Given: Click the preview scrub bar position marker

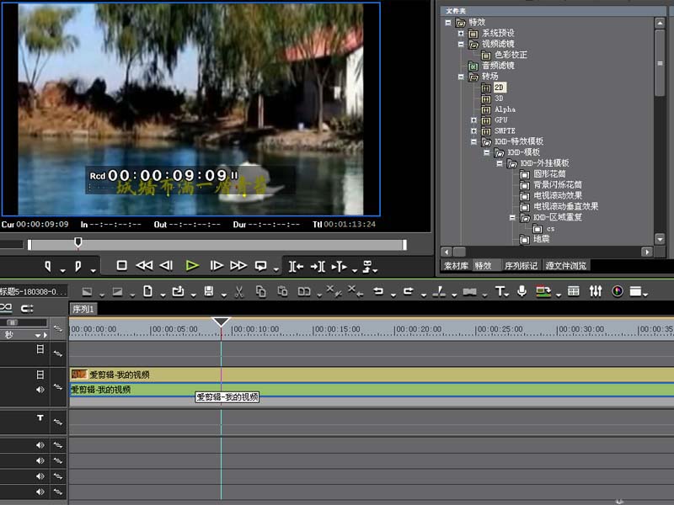Looking at the screenshot, I should pyautogui.click(x=78, y=242).
